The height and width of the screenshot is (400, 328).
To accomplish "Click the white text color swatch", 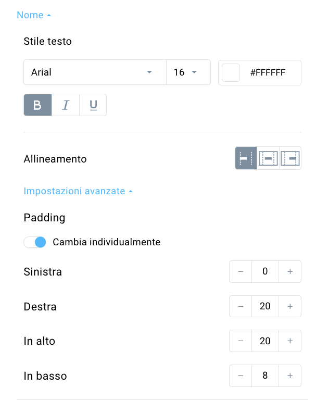I will coord(231,72).
